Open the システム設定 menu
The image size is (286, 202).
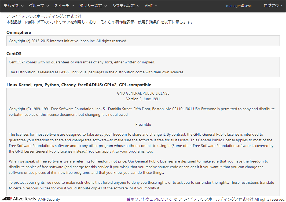126,6
